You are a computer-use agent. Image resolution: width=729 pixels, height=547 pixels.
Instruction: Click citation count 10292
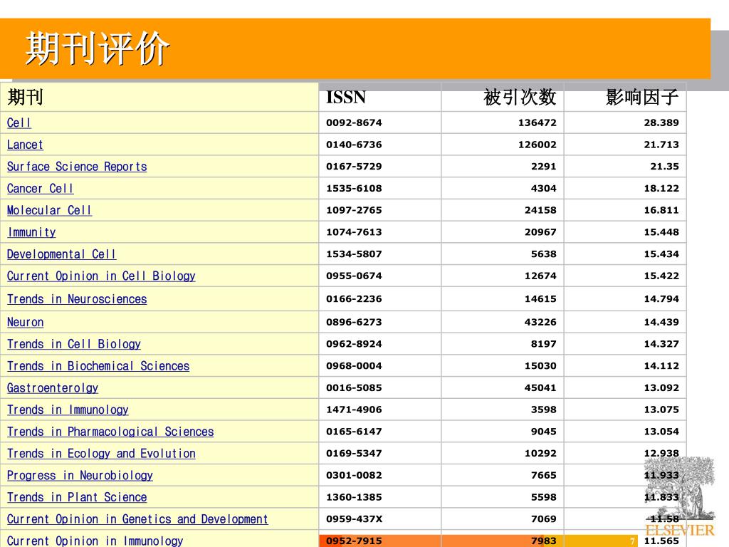pos(540,454)
